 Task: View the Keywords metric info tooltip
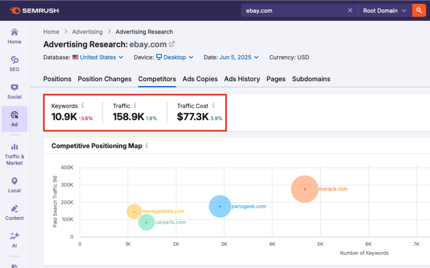click(82, 106)
